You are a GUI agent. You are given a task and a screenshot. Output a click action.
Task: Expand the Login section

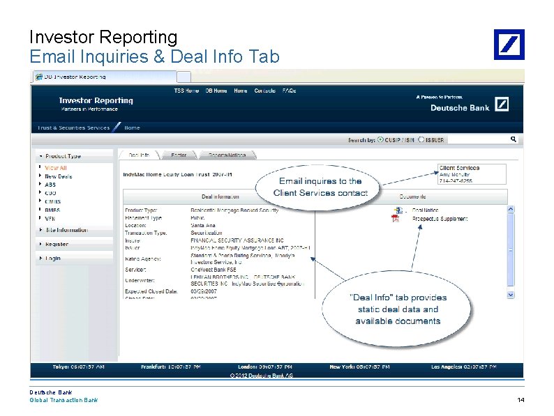tap(41, 259)
